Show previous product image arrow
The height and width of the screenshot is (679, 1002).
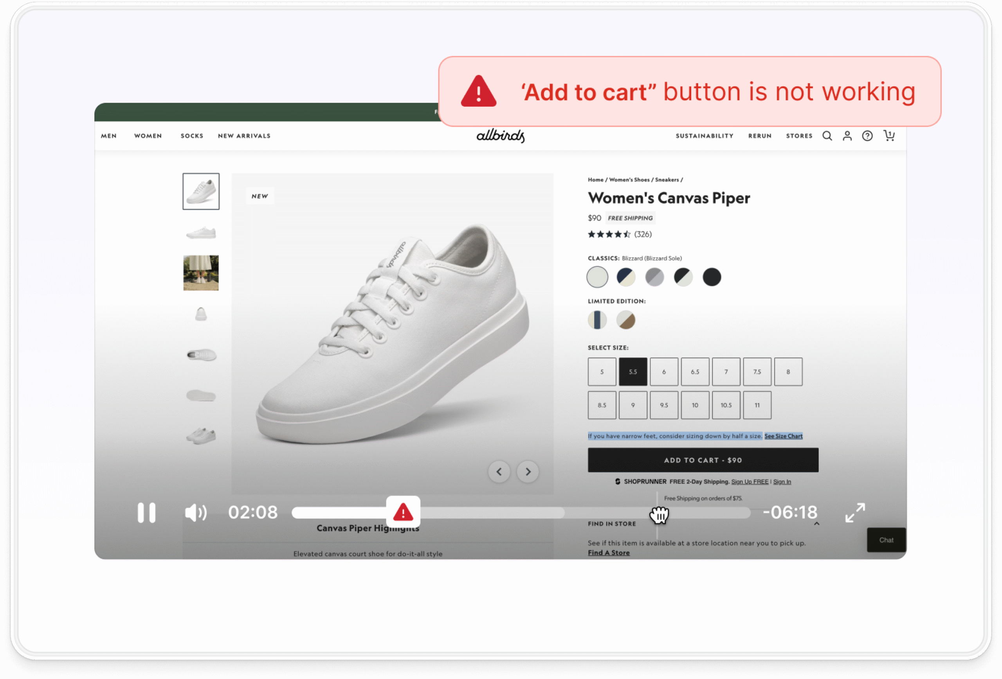click(499, 472)
